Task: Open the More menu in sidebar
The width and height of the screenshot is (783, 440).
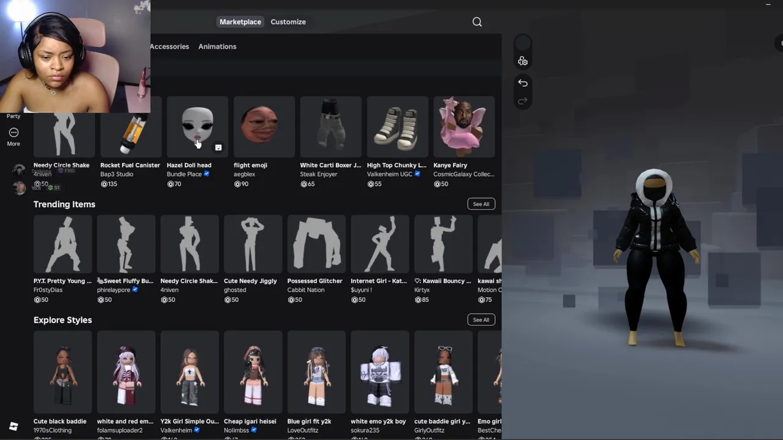Action: (x=13, y=137)
